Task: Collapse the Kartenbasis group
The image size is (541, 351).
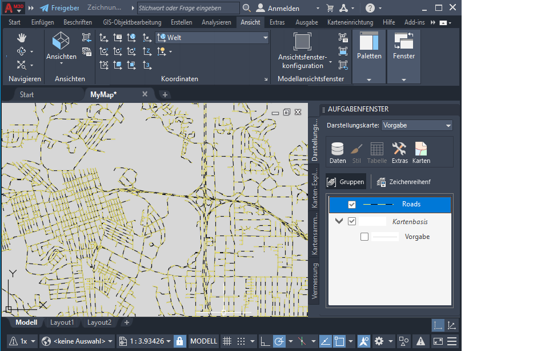Action: 339,221
